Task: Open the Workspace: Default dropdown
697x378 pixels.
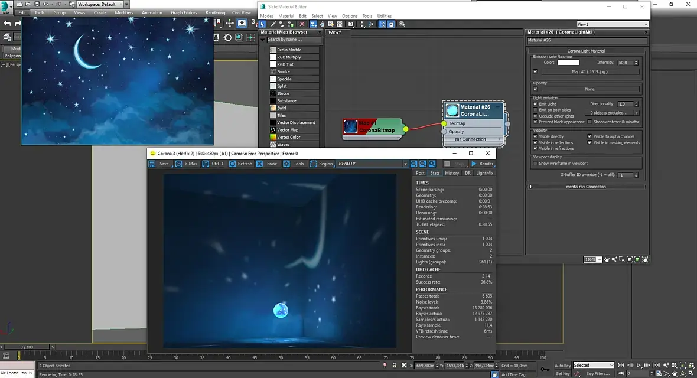Action: point(100,4)
